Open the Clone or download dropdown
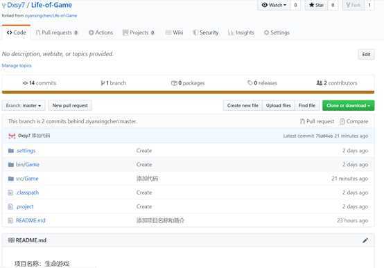 348,105
